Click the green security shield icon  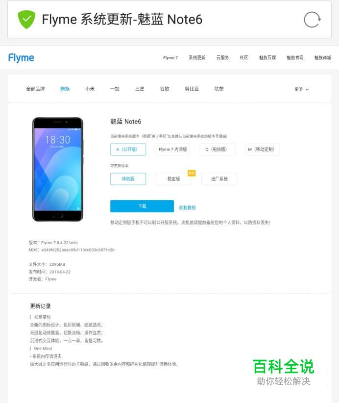tap(26, 20)
